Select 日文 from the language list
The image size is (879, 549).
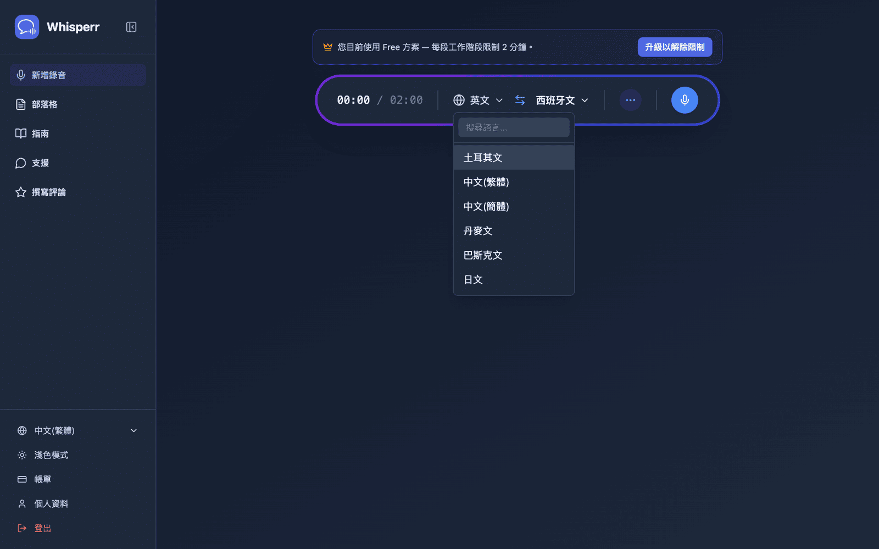click(x=514, y=279)
